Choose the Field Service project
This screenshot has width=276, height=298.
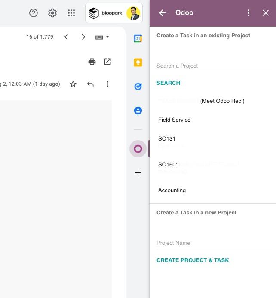(x=174, y=120)
